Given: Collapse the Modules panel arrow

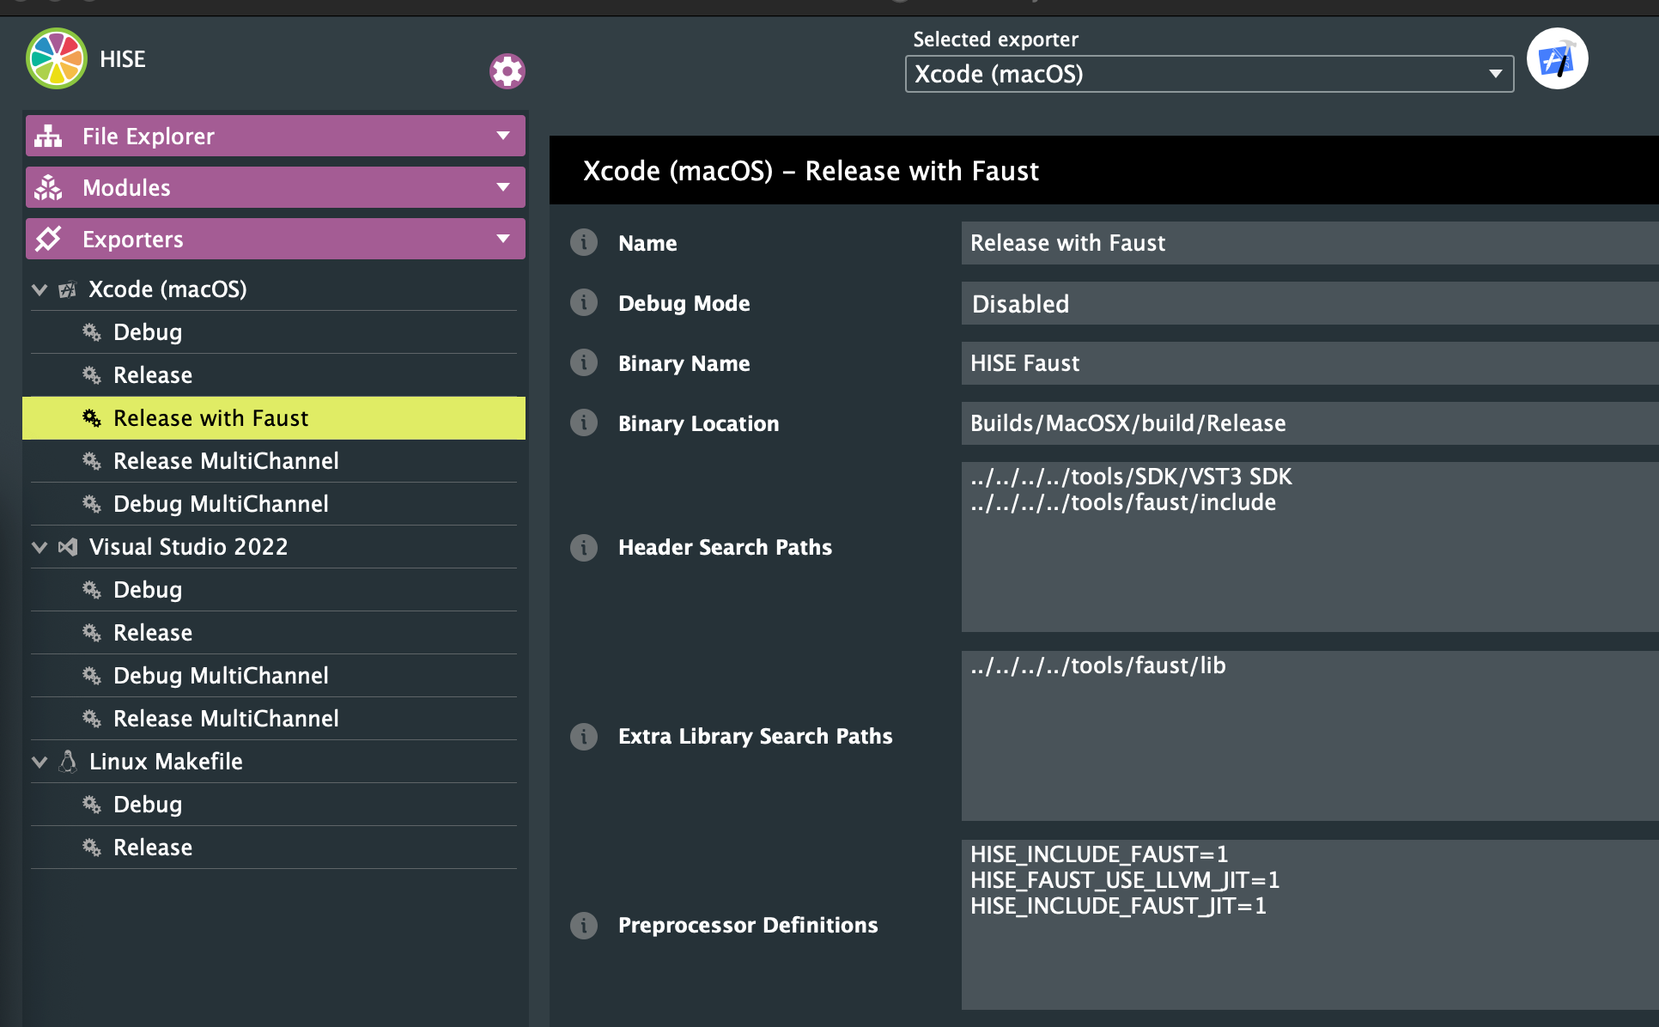Looking at the screenshot, I should pos(503,187).
